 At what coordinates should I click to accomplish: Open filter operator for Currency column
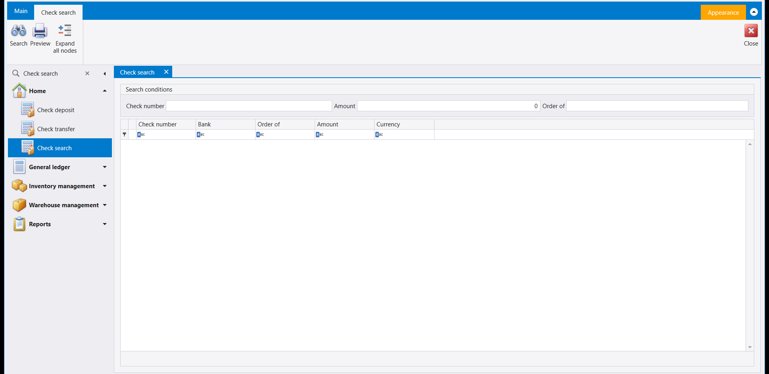coord(379,134)
